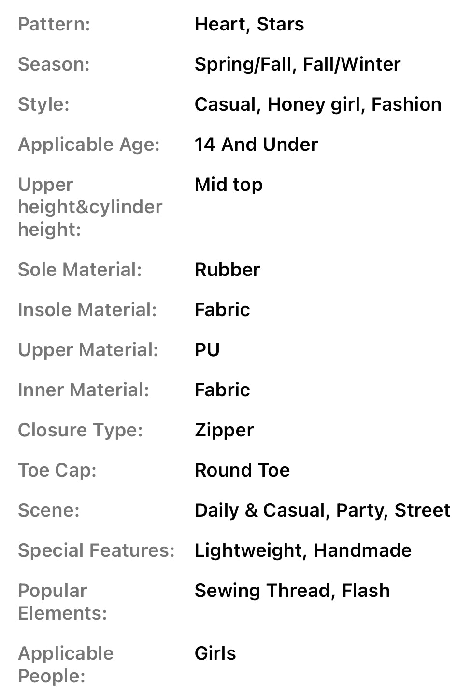This screenshot has height=694, width=472.
Task: Select the "Zipper" closure type value
Action: (x=224, y=430)
